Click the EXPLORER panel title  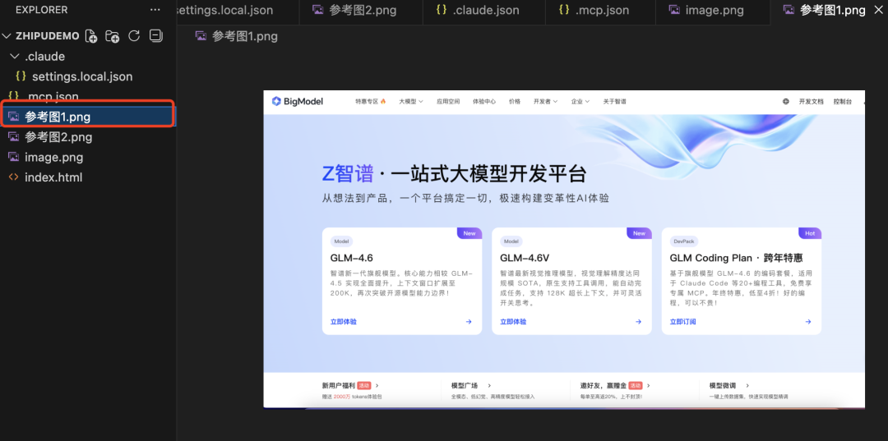(x=41, y=10)
